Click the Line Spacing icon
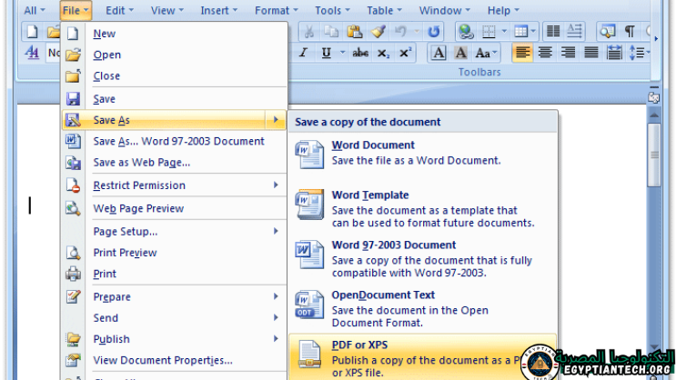 [x=637, y=53]
